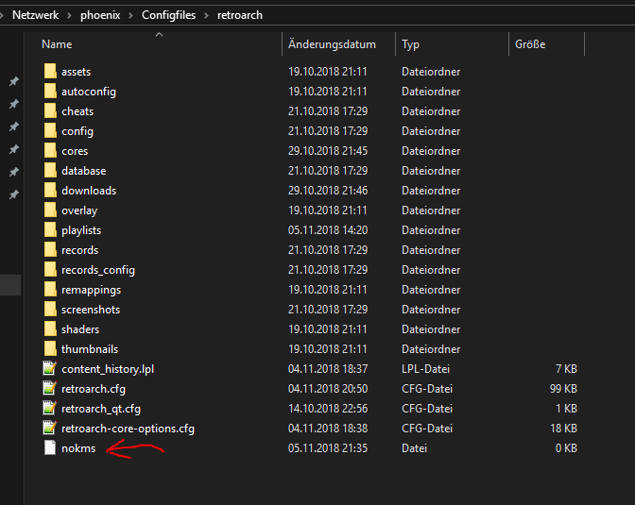Click the retroarch.cfg file icon
635x505 pixels.
click(50, 389)
